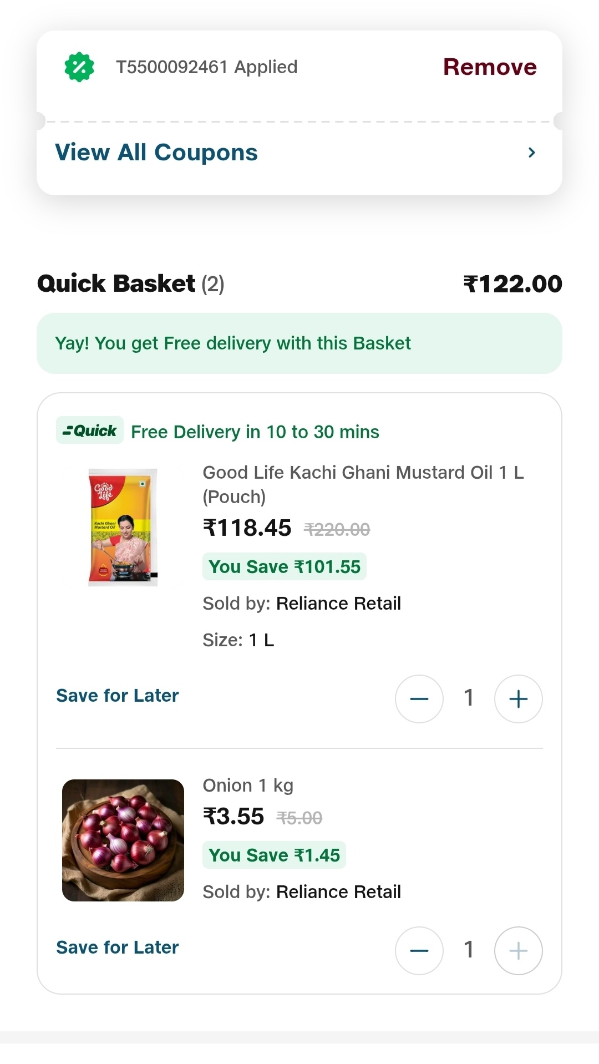
Task: Increase Mustard Oil quantity with plus icon
Action: point(518,699)
